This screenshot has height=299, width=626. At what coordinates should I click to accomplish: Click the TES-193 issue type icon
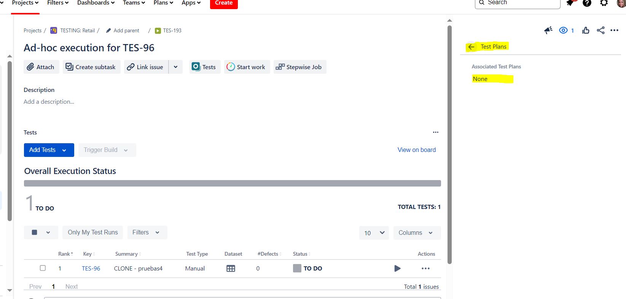(x=158, y=31)
